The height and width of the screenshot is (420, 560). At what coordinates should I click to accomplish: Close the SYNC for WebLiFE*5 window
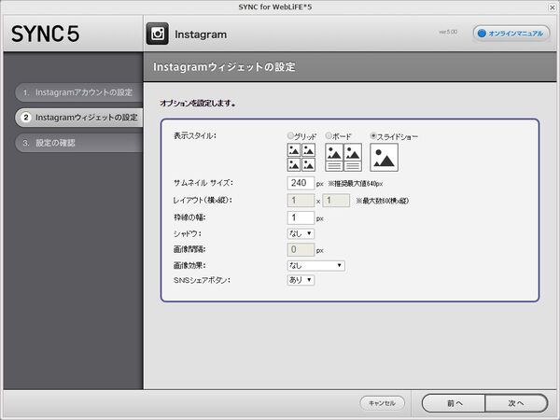pyautogui.click(x=553, y=7)
